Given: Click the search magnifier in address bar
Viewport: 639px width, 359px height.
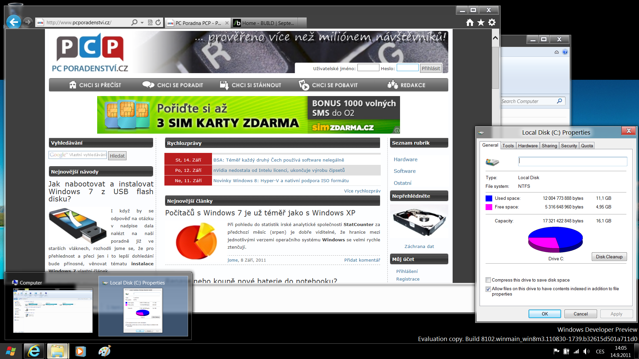Looking at the screenshot, I should (134, 22).
